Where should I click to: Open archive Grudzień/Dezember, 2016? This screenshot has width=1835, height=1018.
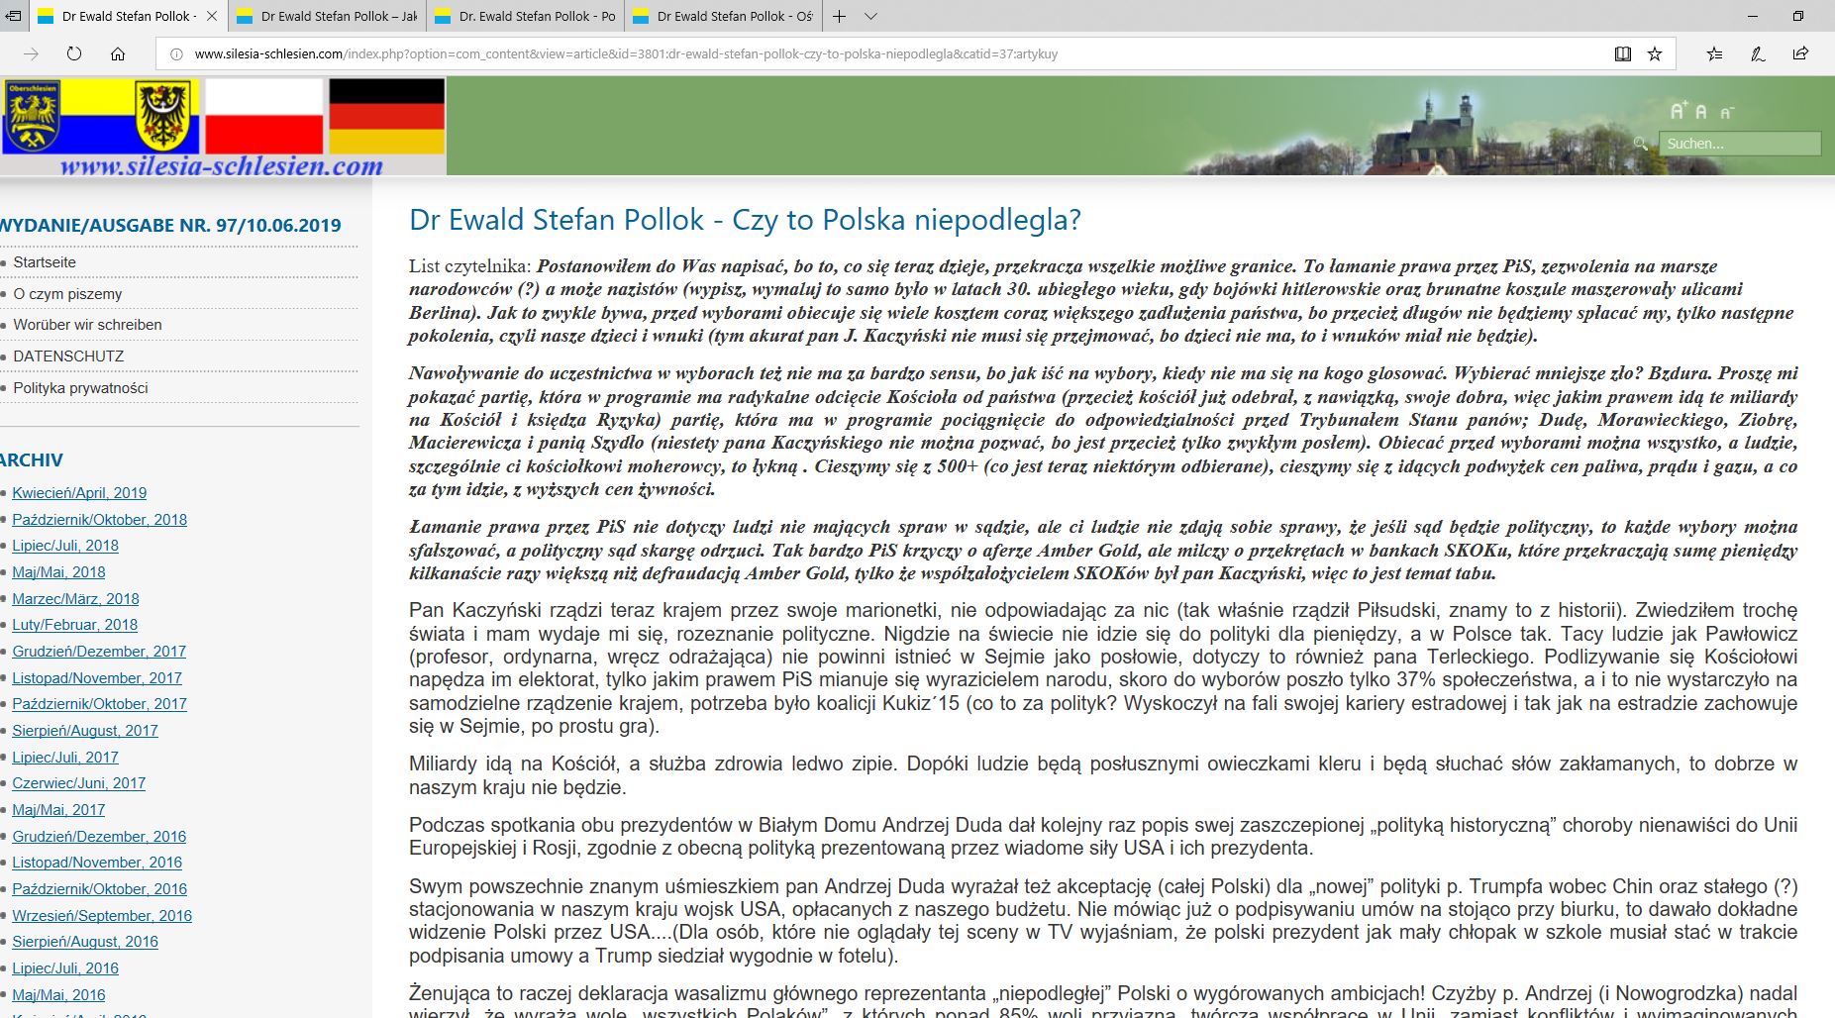[99, 837]
